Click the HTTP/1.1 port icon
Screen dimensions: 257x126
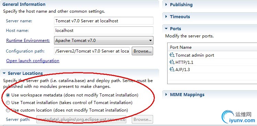point(172,62)
